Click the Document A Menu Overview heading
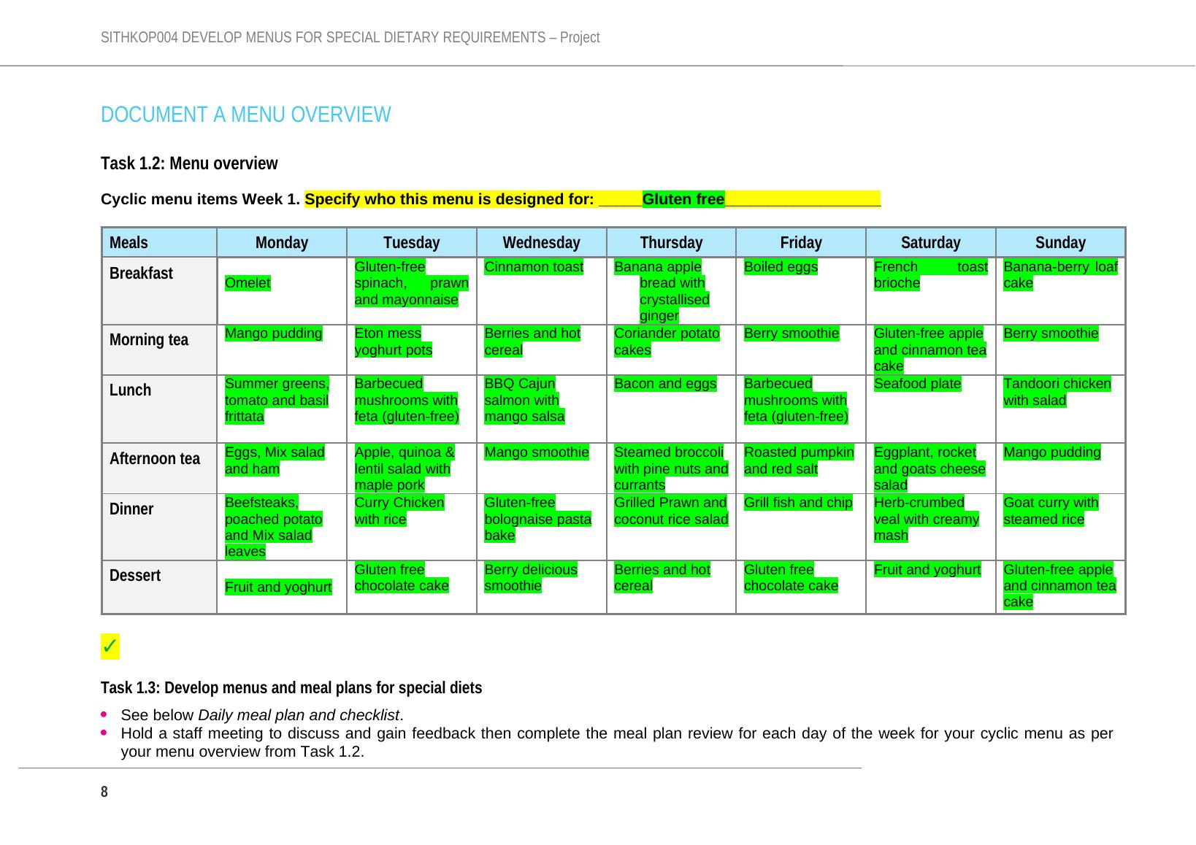The height and width of the screenshot is (845, 1196). click(245, 115)
